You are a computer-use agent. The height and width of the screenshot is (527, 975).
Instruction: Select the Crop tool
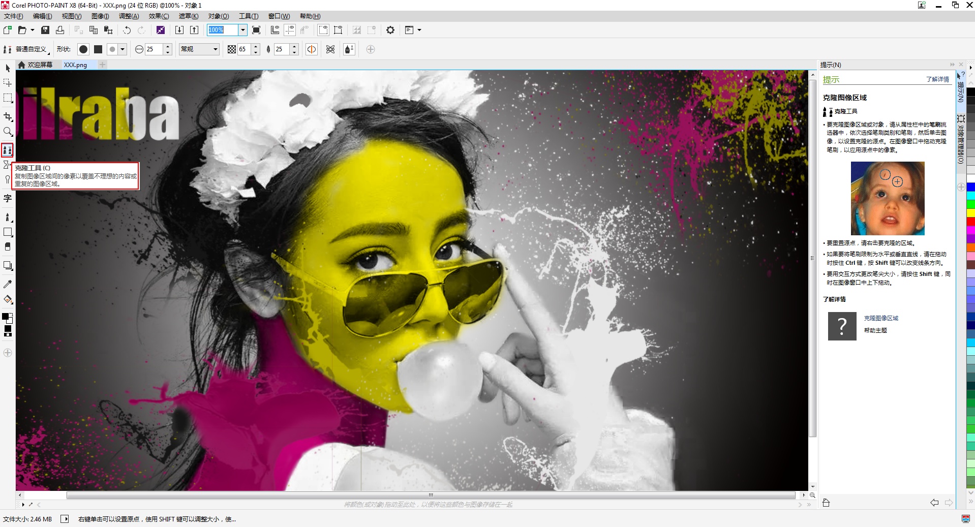(8, 116)
